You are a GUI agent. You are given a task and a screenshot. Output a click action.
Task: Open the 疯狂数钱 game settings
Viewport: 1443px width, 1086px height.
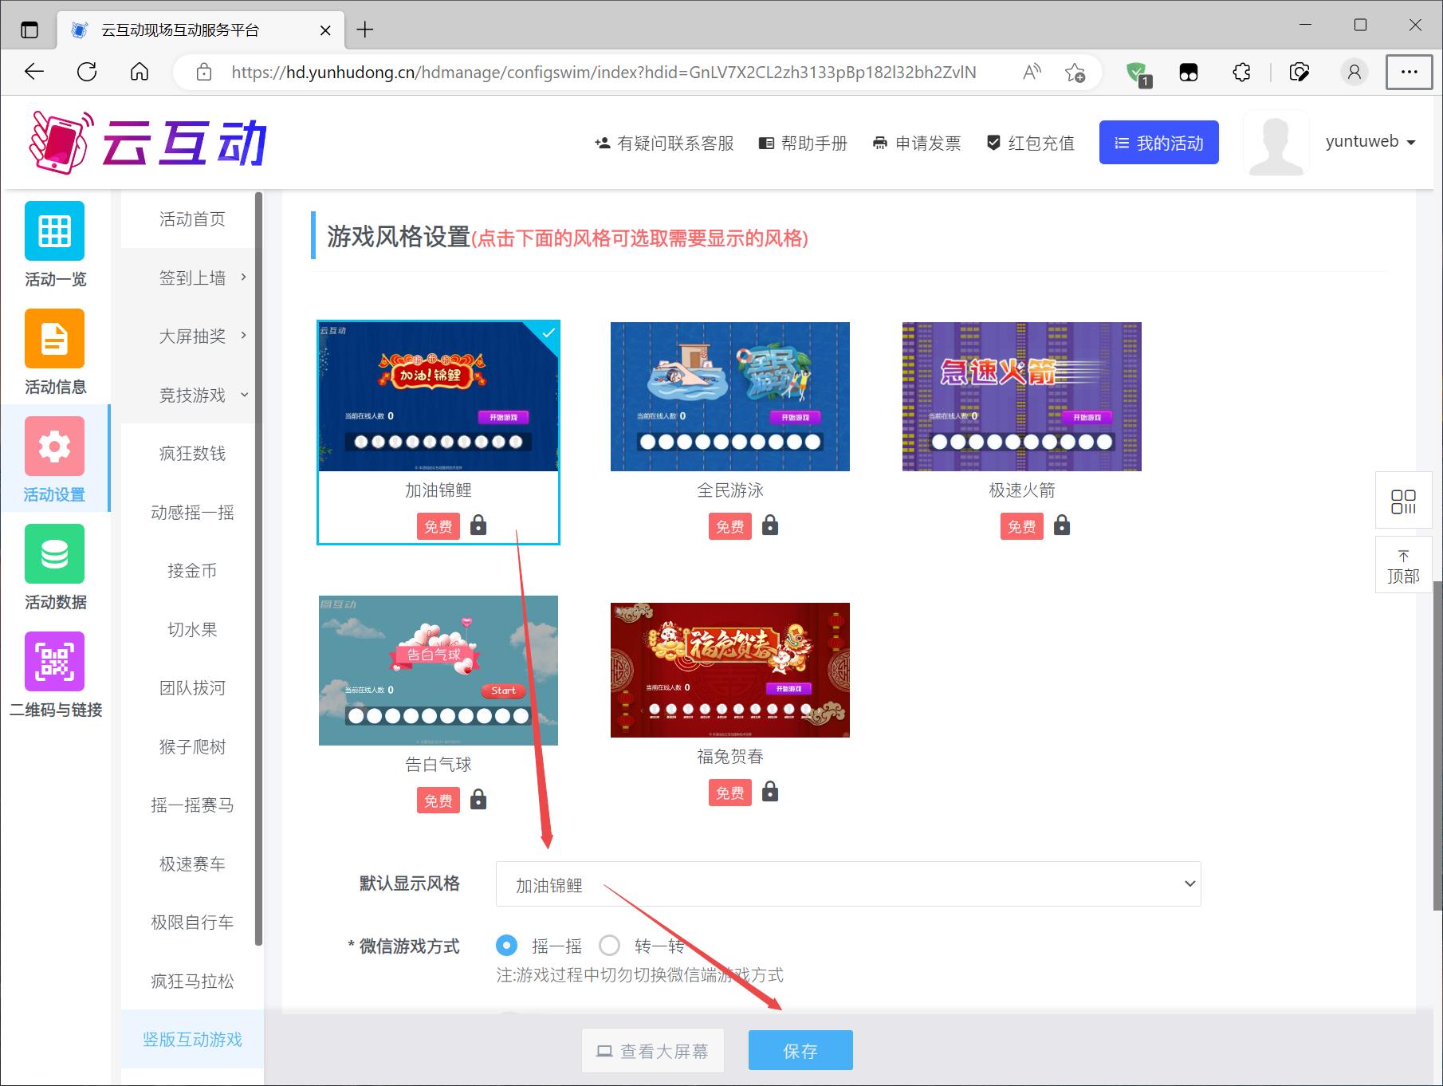[x=192, y=454]
